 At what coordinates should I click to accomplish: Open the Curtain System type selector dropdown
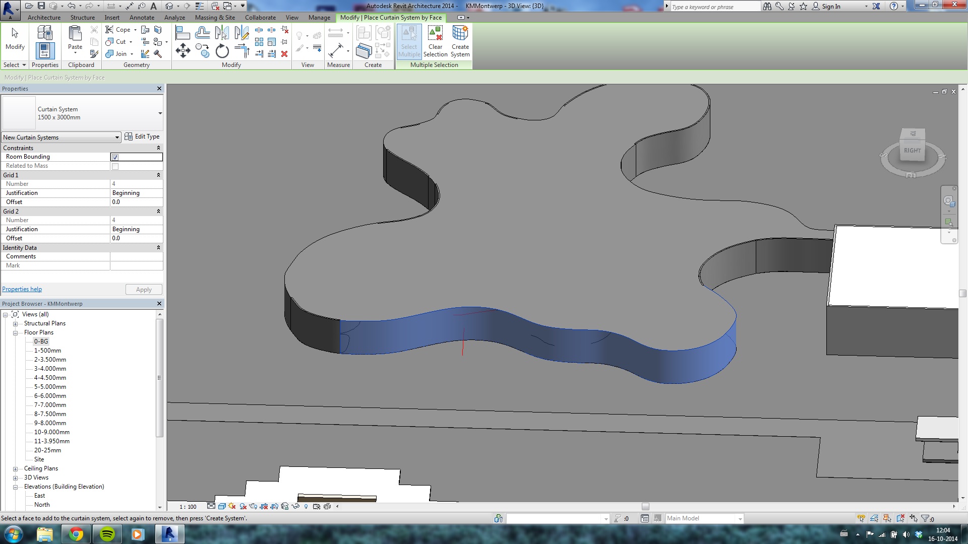[160, 113]
